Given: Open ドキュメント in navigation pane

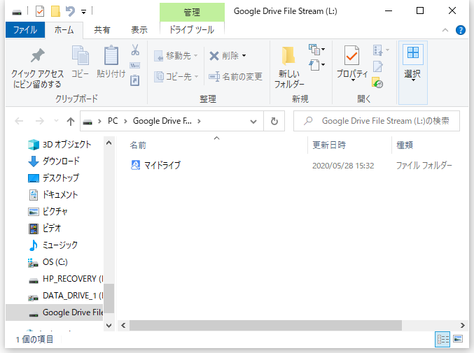Looking at the screenshot, I should [53, 195].
